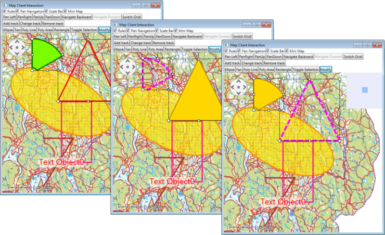Click Toggle Selection button in rightmost window
Image resolution: width=385 pixels, height=235 pixels.
tap(306, 69)
